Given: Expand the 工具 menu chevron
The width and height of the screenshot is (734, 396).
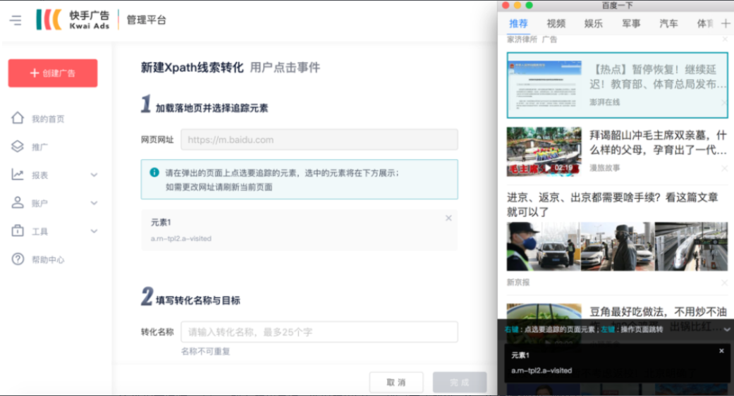Looking at the screenshot, I should [94, 231].
